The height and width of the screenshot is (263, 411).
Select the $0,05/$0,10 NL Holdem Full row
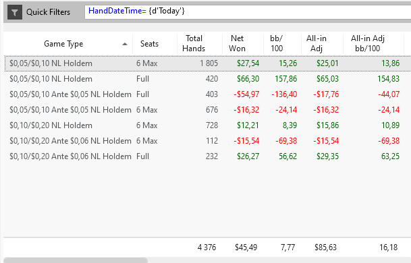208,79
